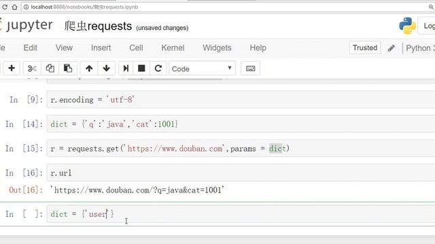Click the r.encoding = 'utf-8' cell
Image resolution: width=435 pixels, height=244 pixels.
pos(241,100)
